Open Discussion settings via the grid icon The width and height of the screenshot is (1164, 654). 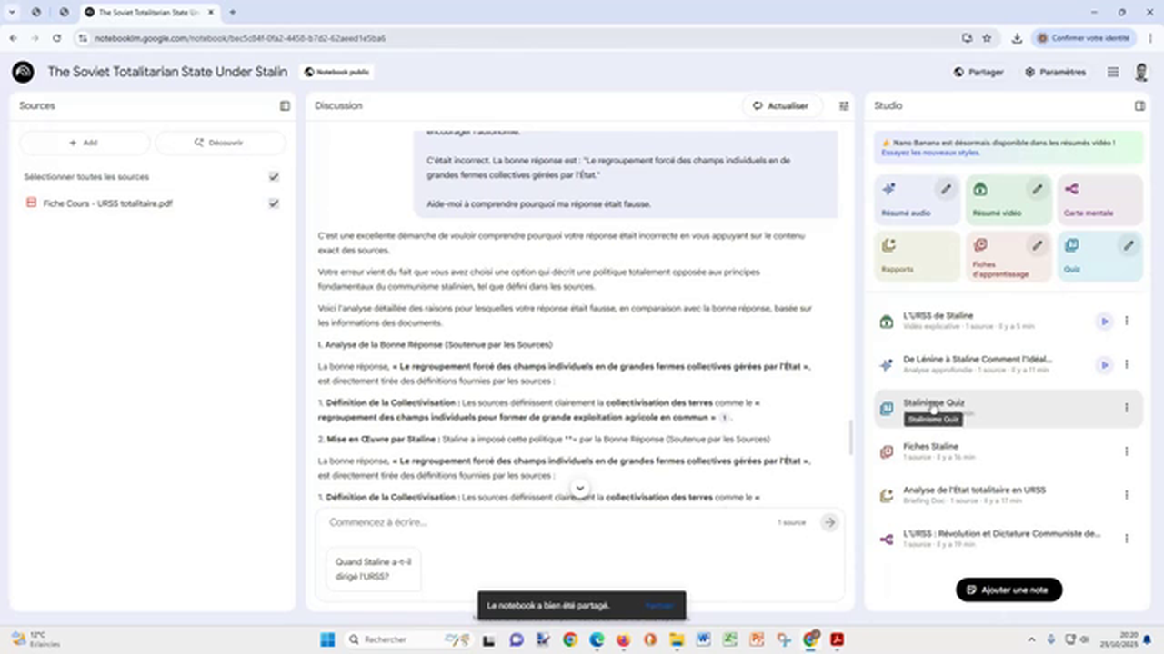(843, 105)
